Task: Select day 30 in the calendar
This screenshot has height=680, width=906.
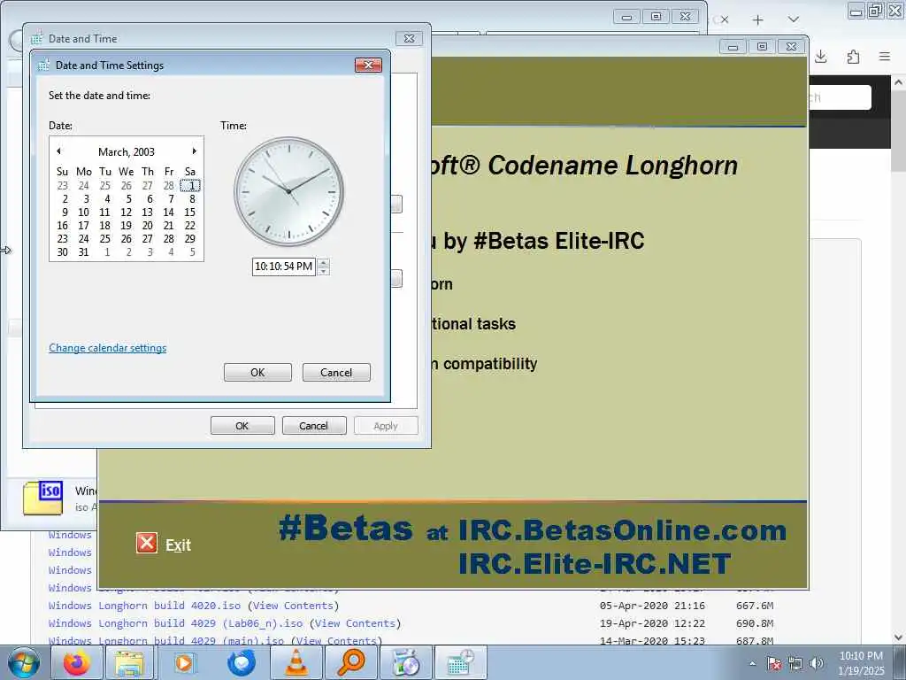Action: point(63,252)
